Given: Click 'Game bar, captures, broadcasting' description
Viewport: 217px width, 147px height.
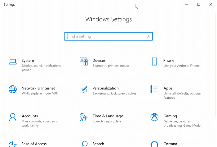Looking at the screenshot, I should point(182,123).
